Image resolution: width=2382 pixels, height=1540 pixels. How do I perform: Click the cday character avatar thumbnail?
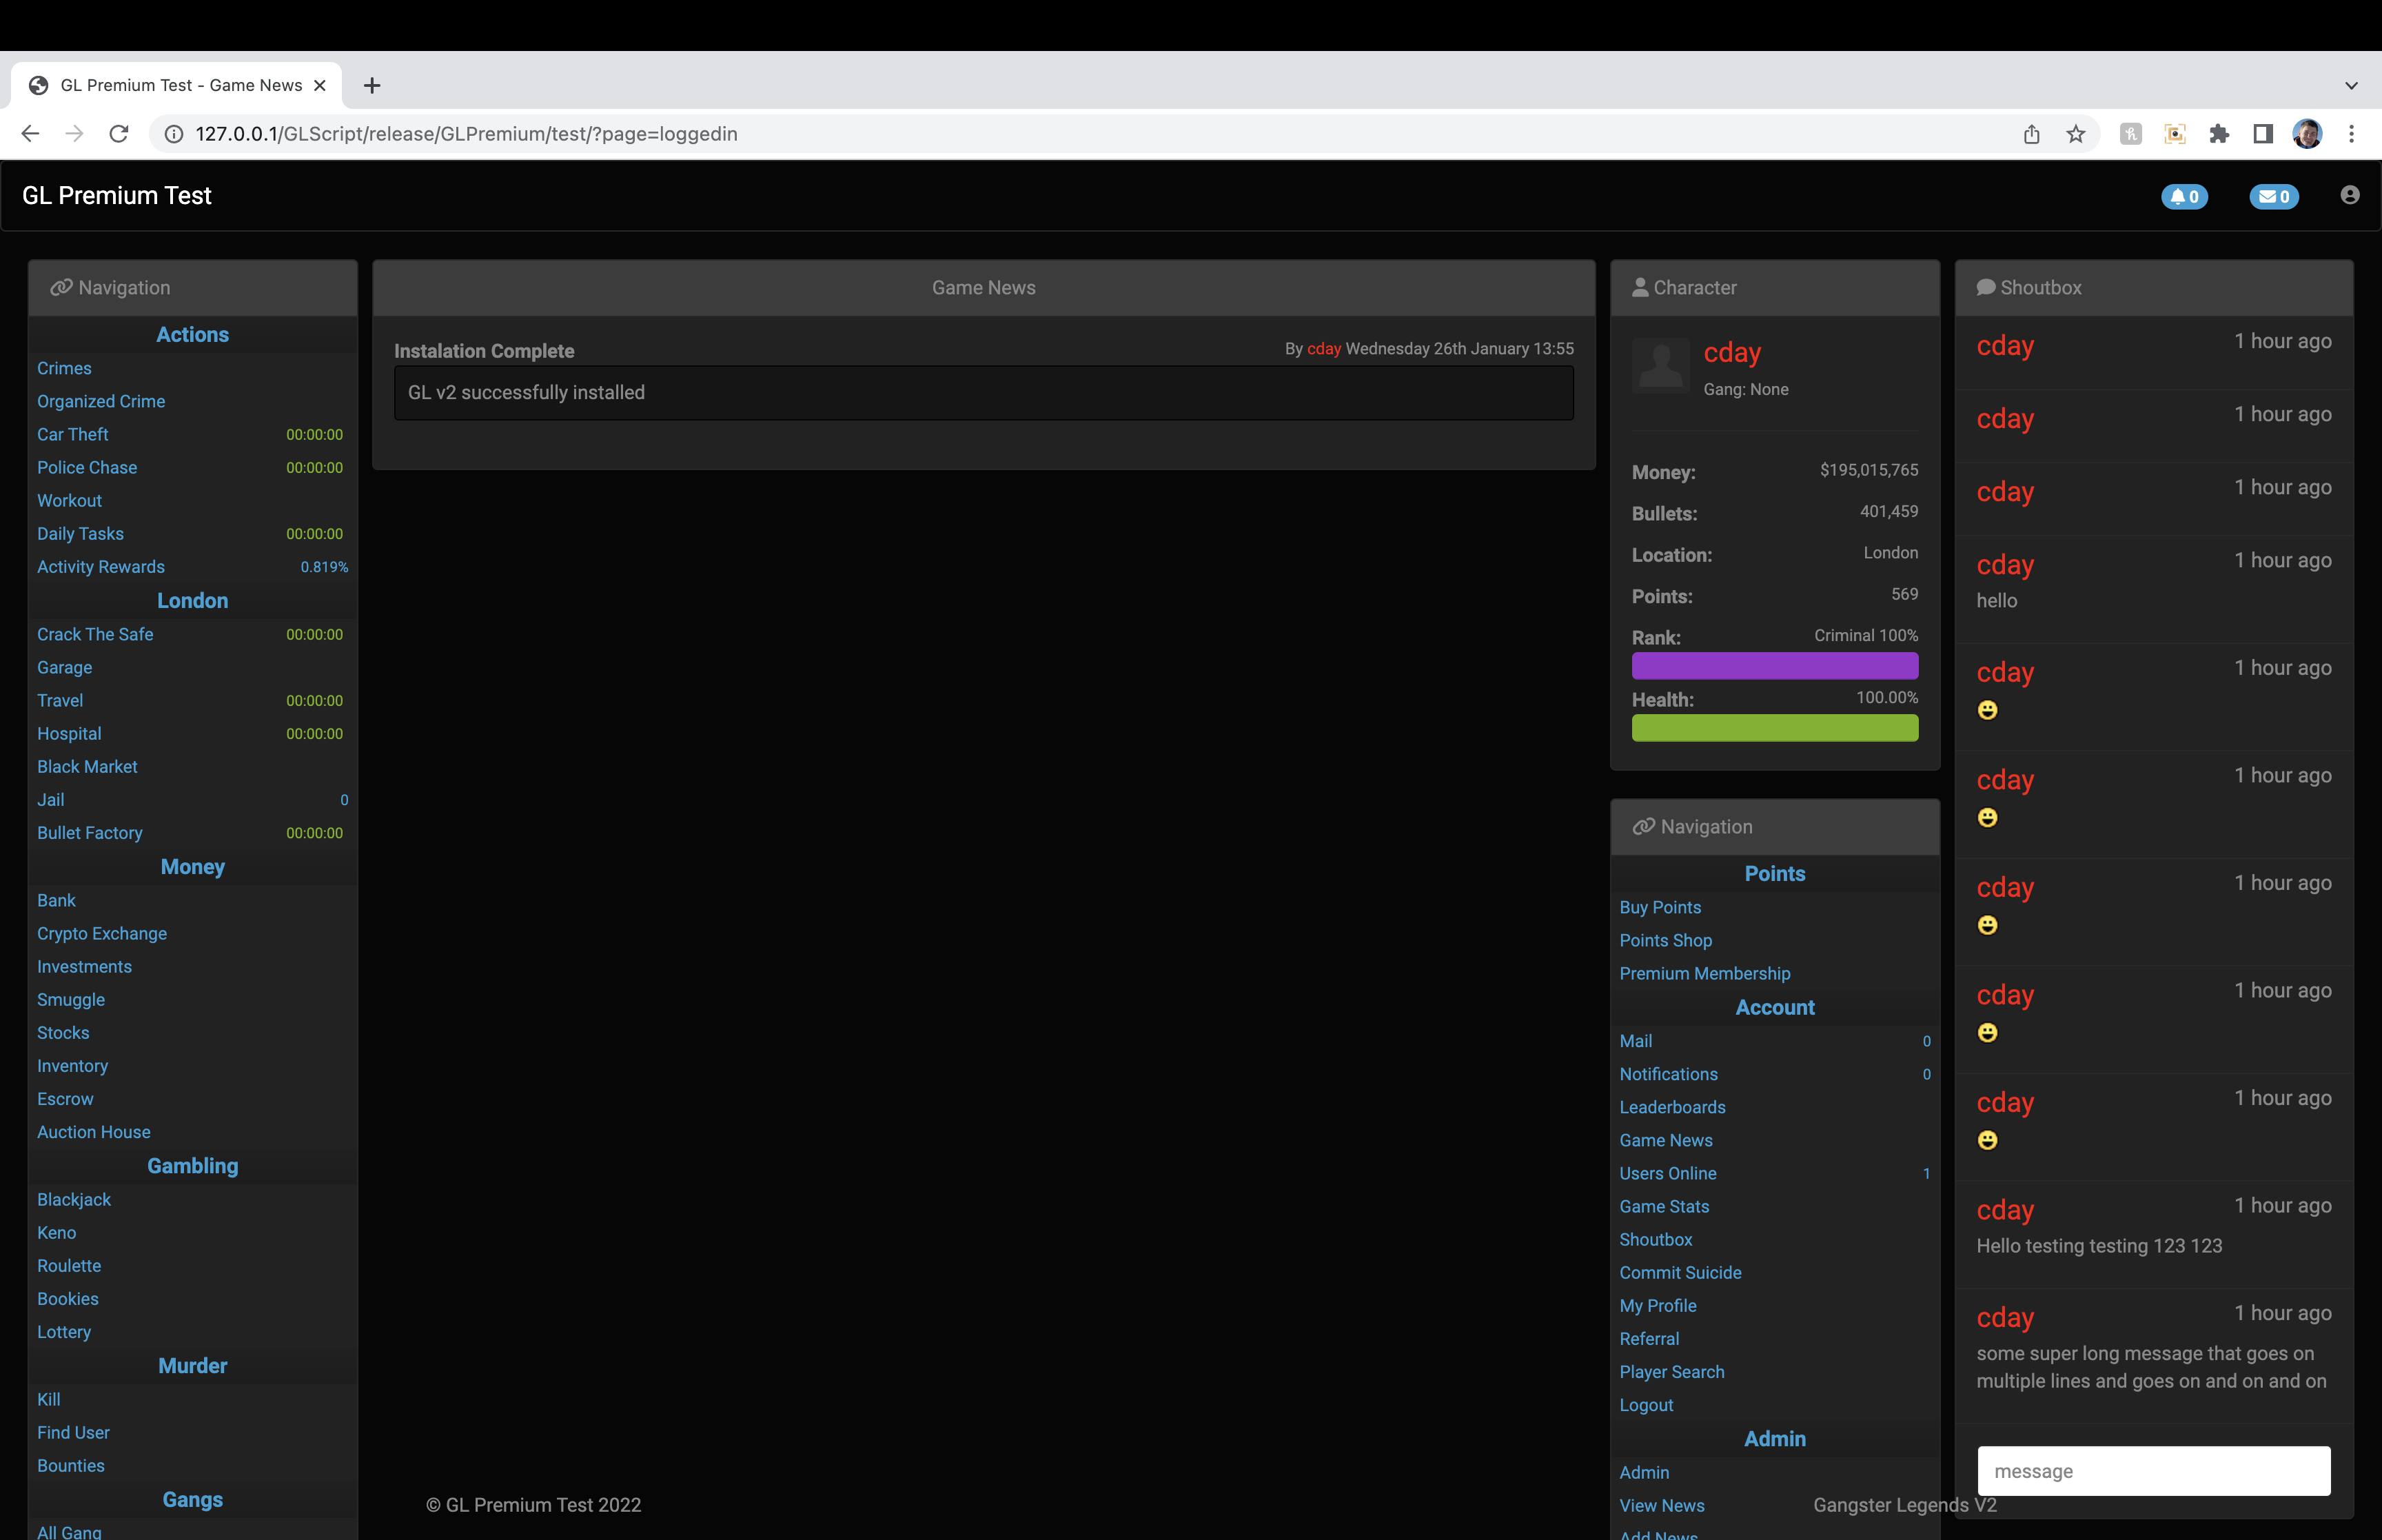(1660, 365)
